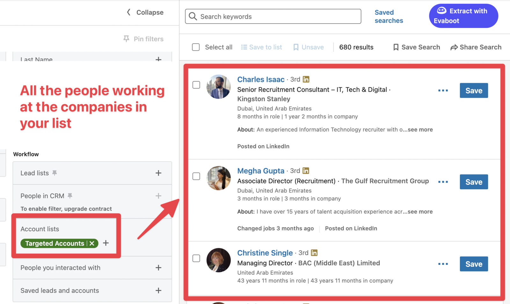The width and height of the screenshot is (510, 304).
Task: Click the Save Search bookmark icon
Action: tap(396, 47)
